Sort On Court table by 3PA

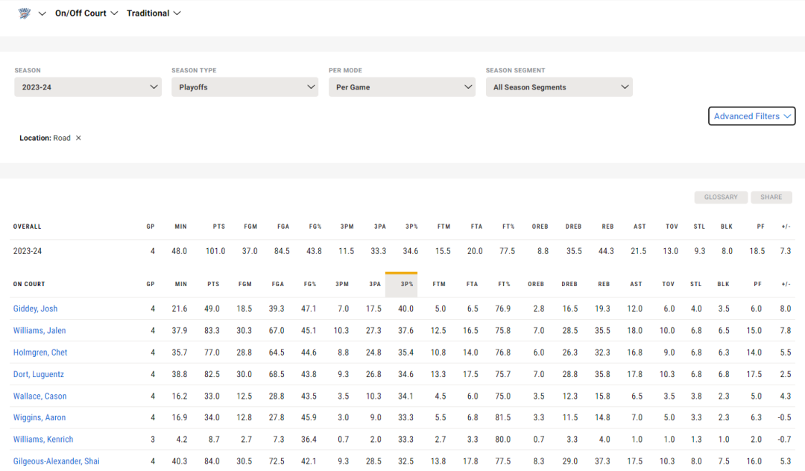(x=375, y=284)
